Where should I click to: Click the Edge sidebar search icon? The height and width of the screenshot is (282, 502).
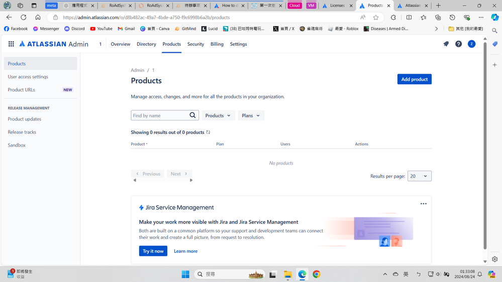tap(494, 31)
